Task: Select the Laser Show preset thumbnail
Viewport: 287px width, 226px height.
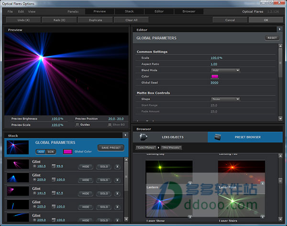Action: [x=169, y=205]
